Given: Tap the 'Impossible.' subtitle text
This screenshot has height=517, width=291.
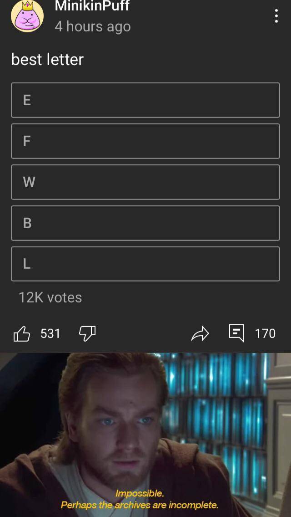Looking at the screenshot, I should coord(140,494).
